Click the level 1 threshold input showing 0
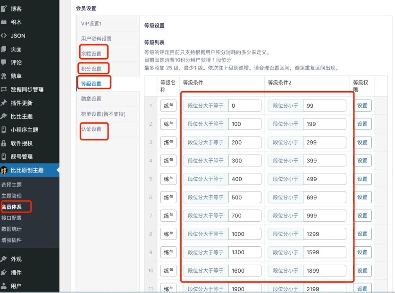 244,105
